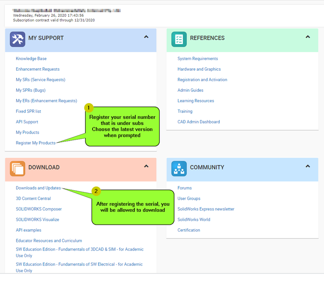This screenshot has width=324, height=283.
Task: Collapse the My Support section
Action: click(146, 37)
